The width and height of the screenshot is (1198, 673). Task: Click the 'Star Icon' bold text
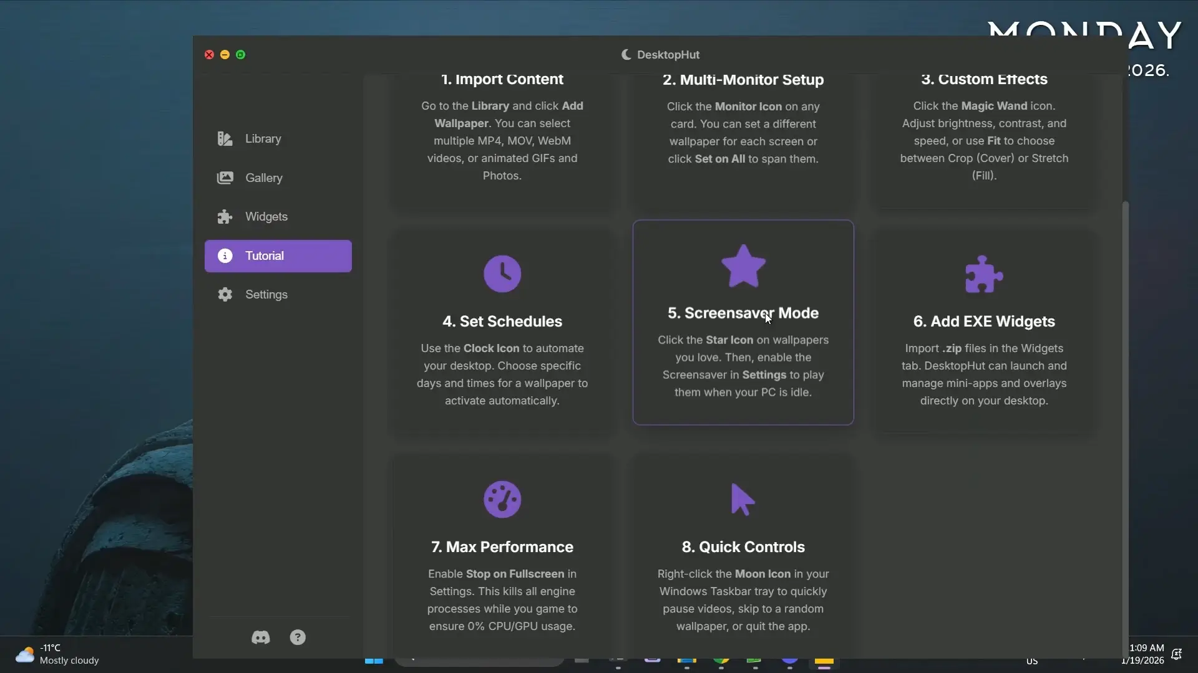click(x=729, y=340)
